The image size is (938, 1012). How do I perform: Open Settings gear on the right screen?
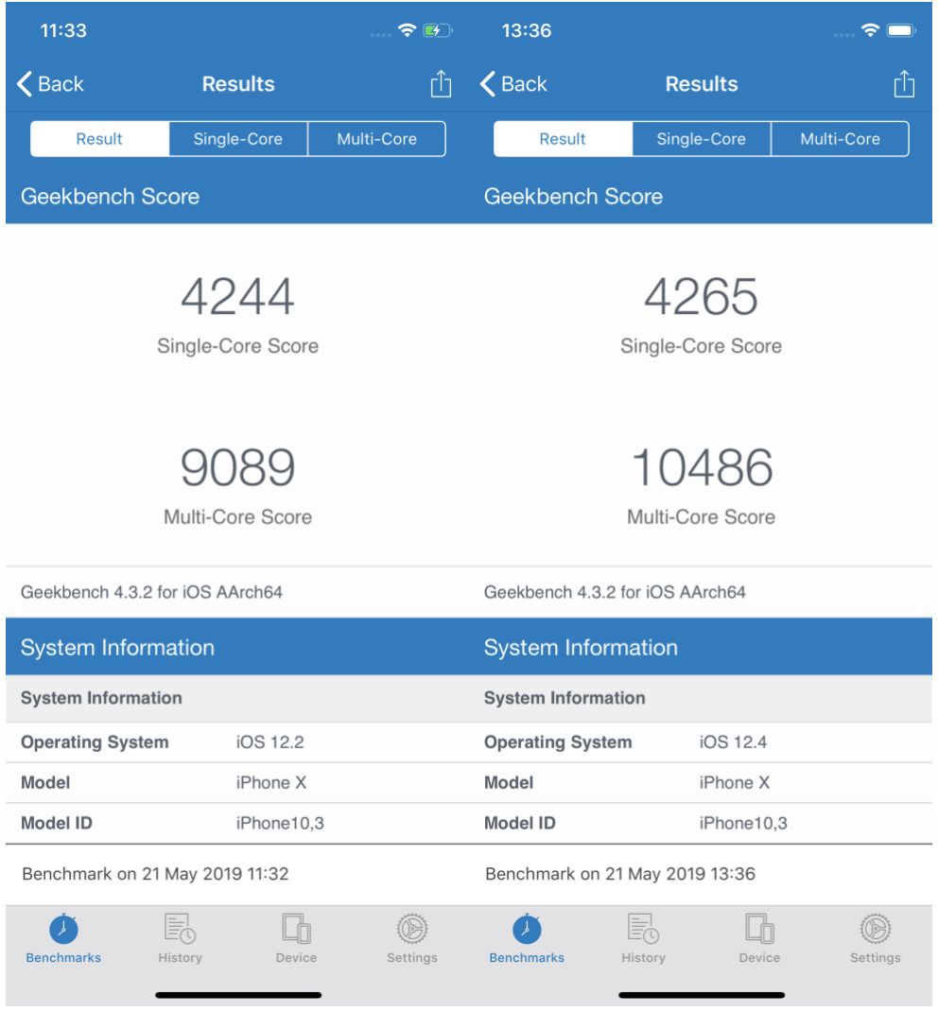tap(876, 930)
